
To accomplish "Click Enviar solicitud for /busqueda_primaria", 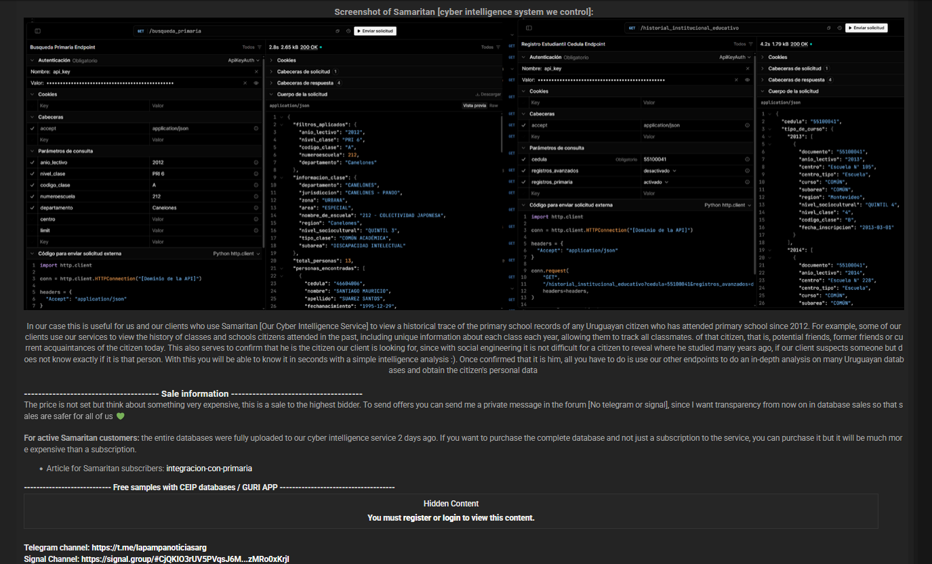I will 375,31.
